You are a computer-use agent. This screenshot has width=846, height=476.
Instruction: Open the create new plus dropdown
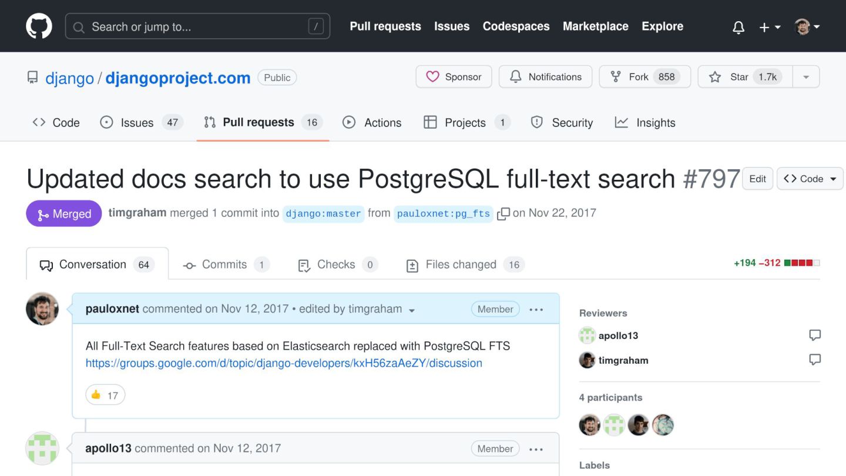(769, 27)
